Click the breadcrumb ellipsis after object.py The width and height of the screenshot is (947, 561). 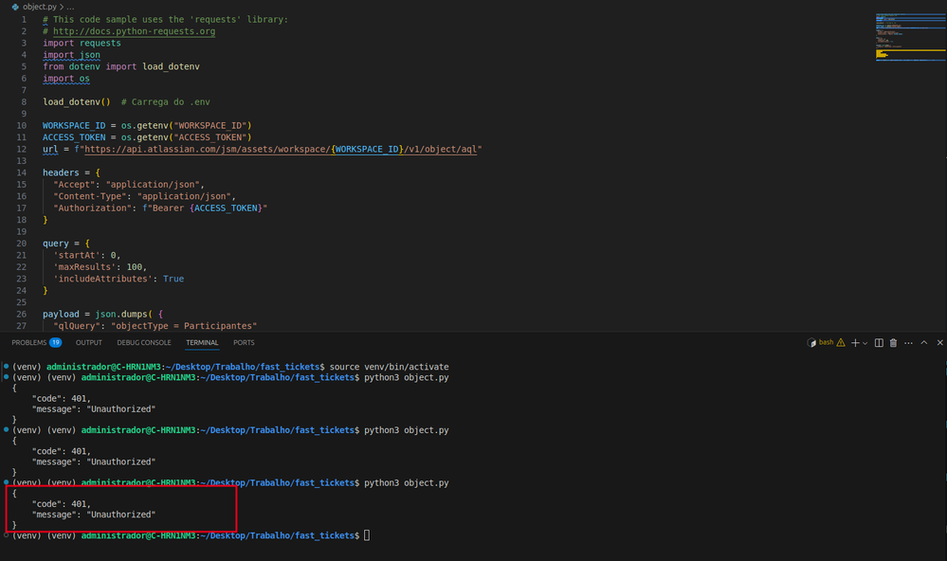71,7
